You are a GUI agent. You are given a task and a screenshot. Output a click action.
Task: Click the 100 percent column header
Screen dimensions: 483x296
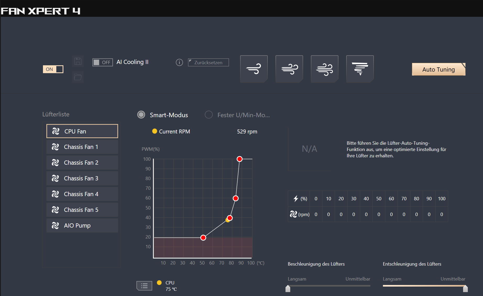point(442,198)
